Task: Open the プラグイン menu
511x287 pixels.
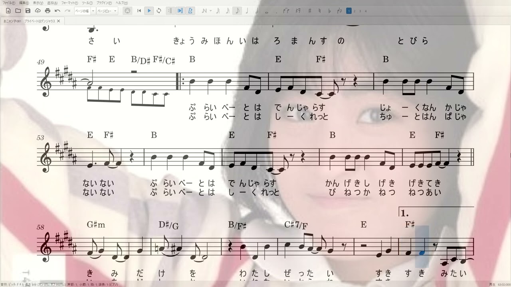Action: 104,3
